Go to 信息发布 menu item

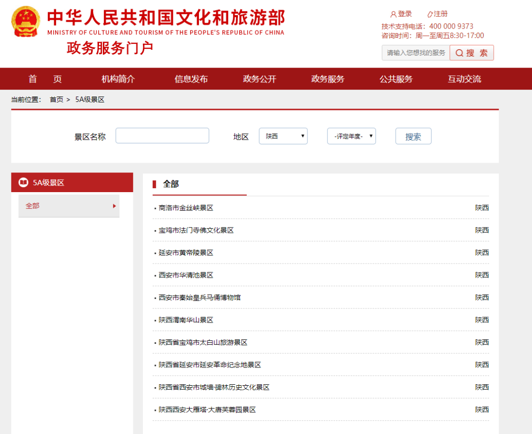click(x=191, y=79)
